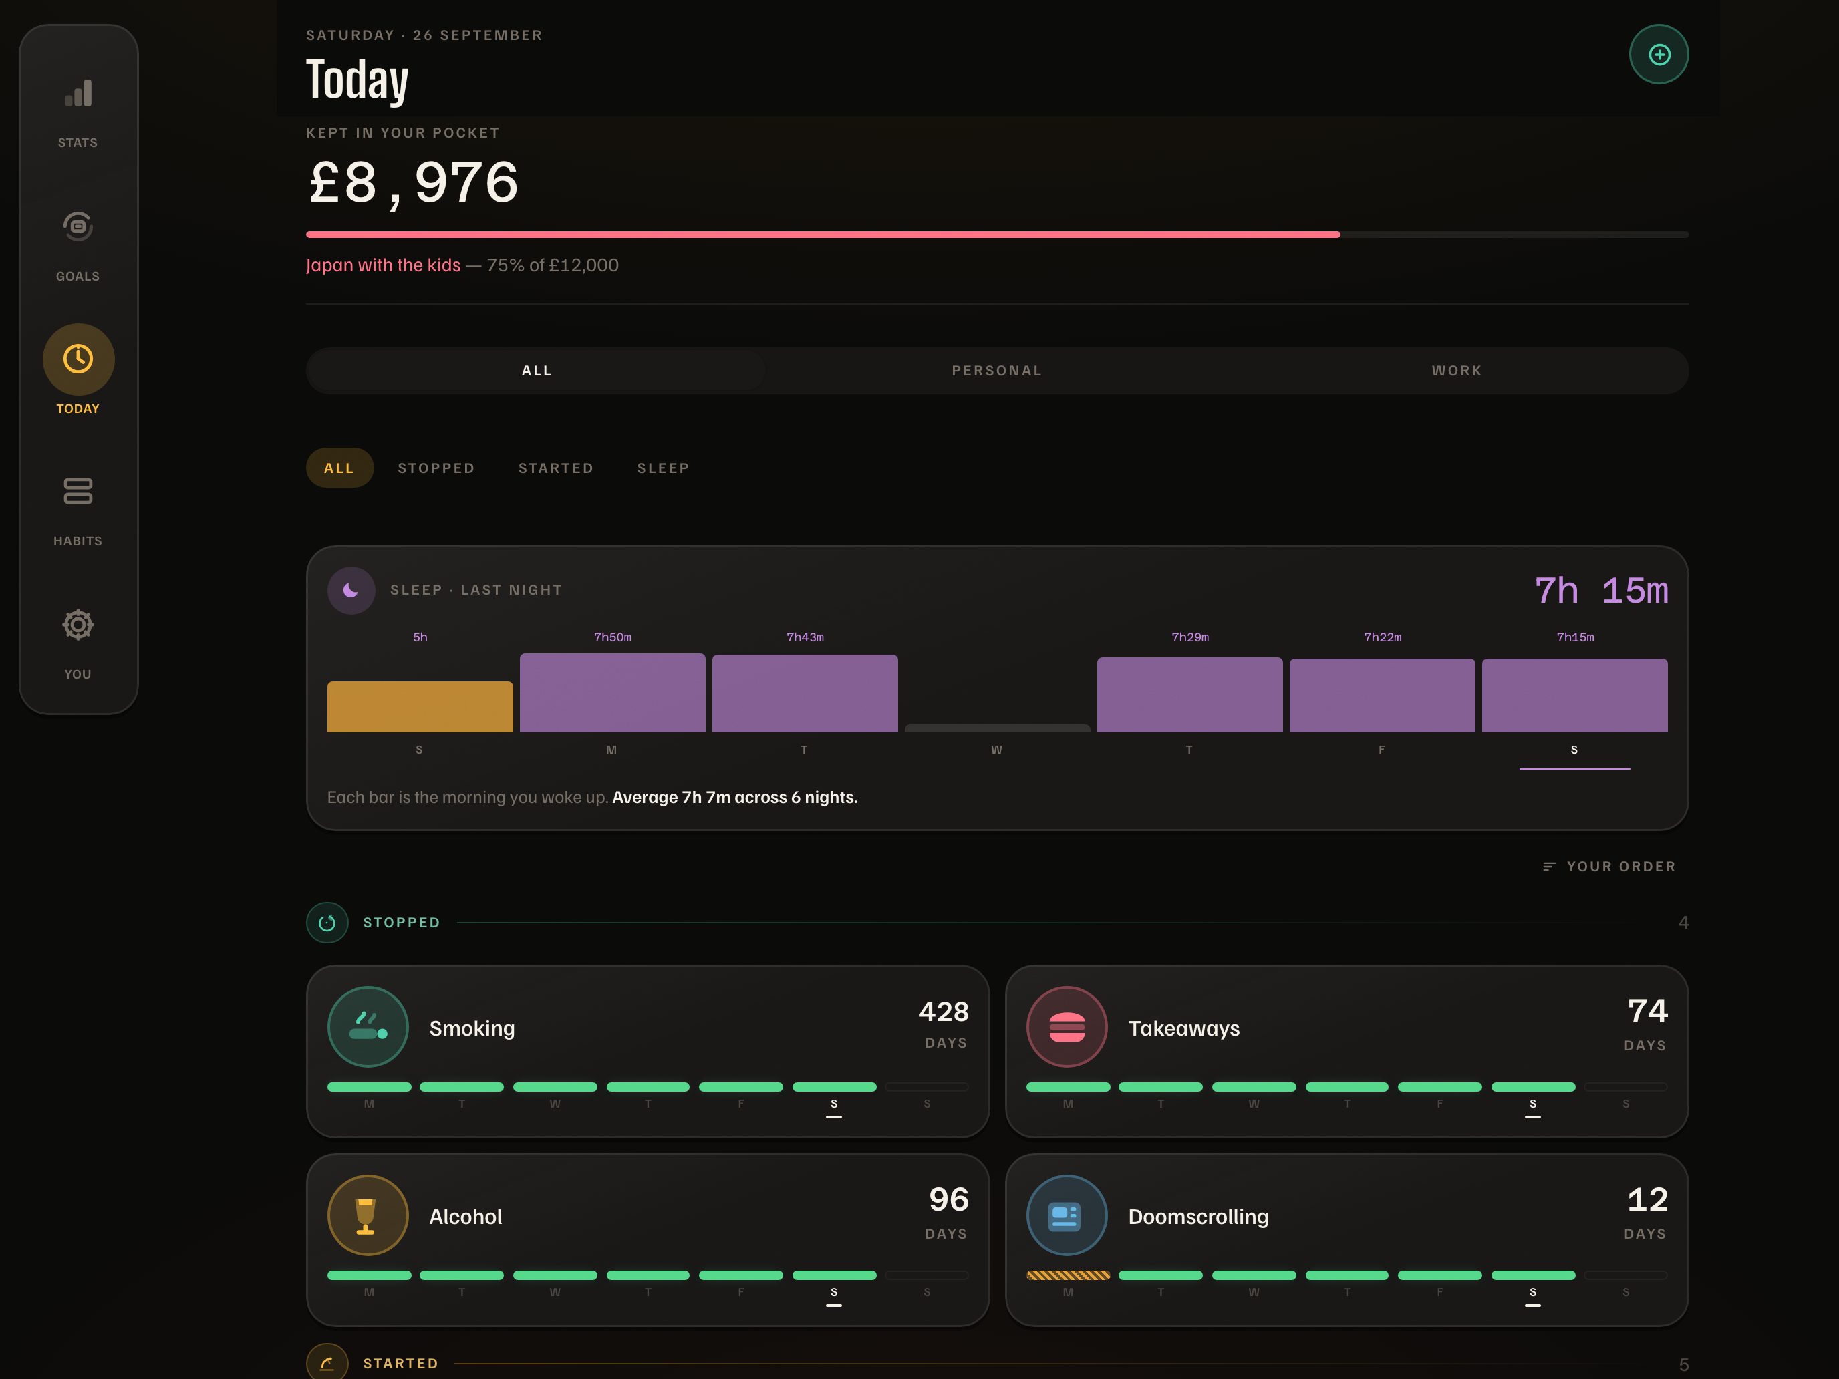Filter habits by Stopped chip
Viewport: 1839px width, 1379px height.
(x=436, y=468)
